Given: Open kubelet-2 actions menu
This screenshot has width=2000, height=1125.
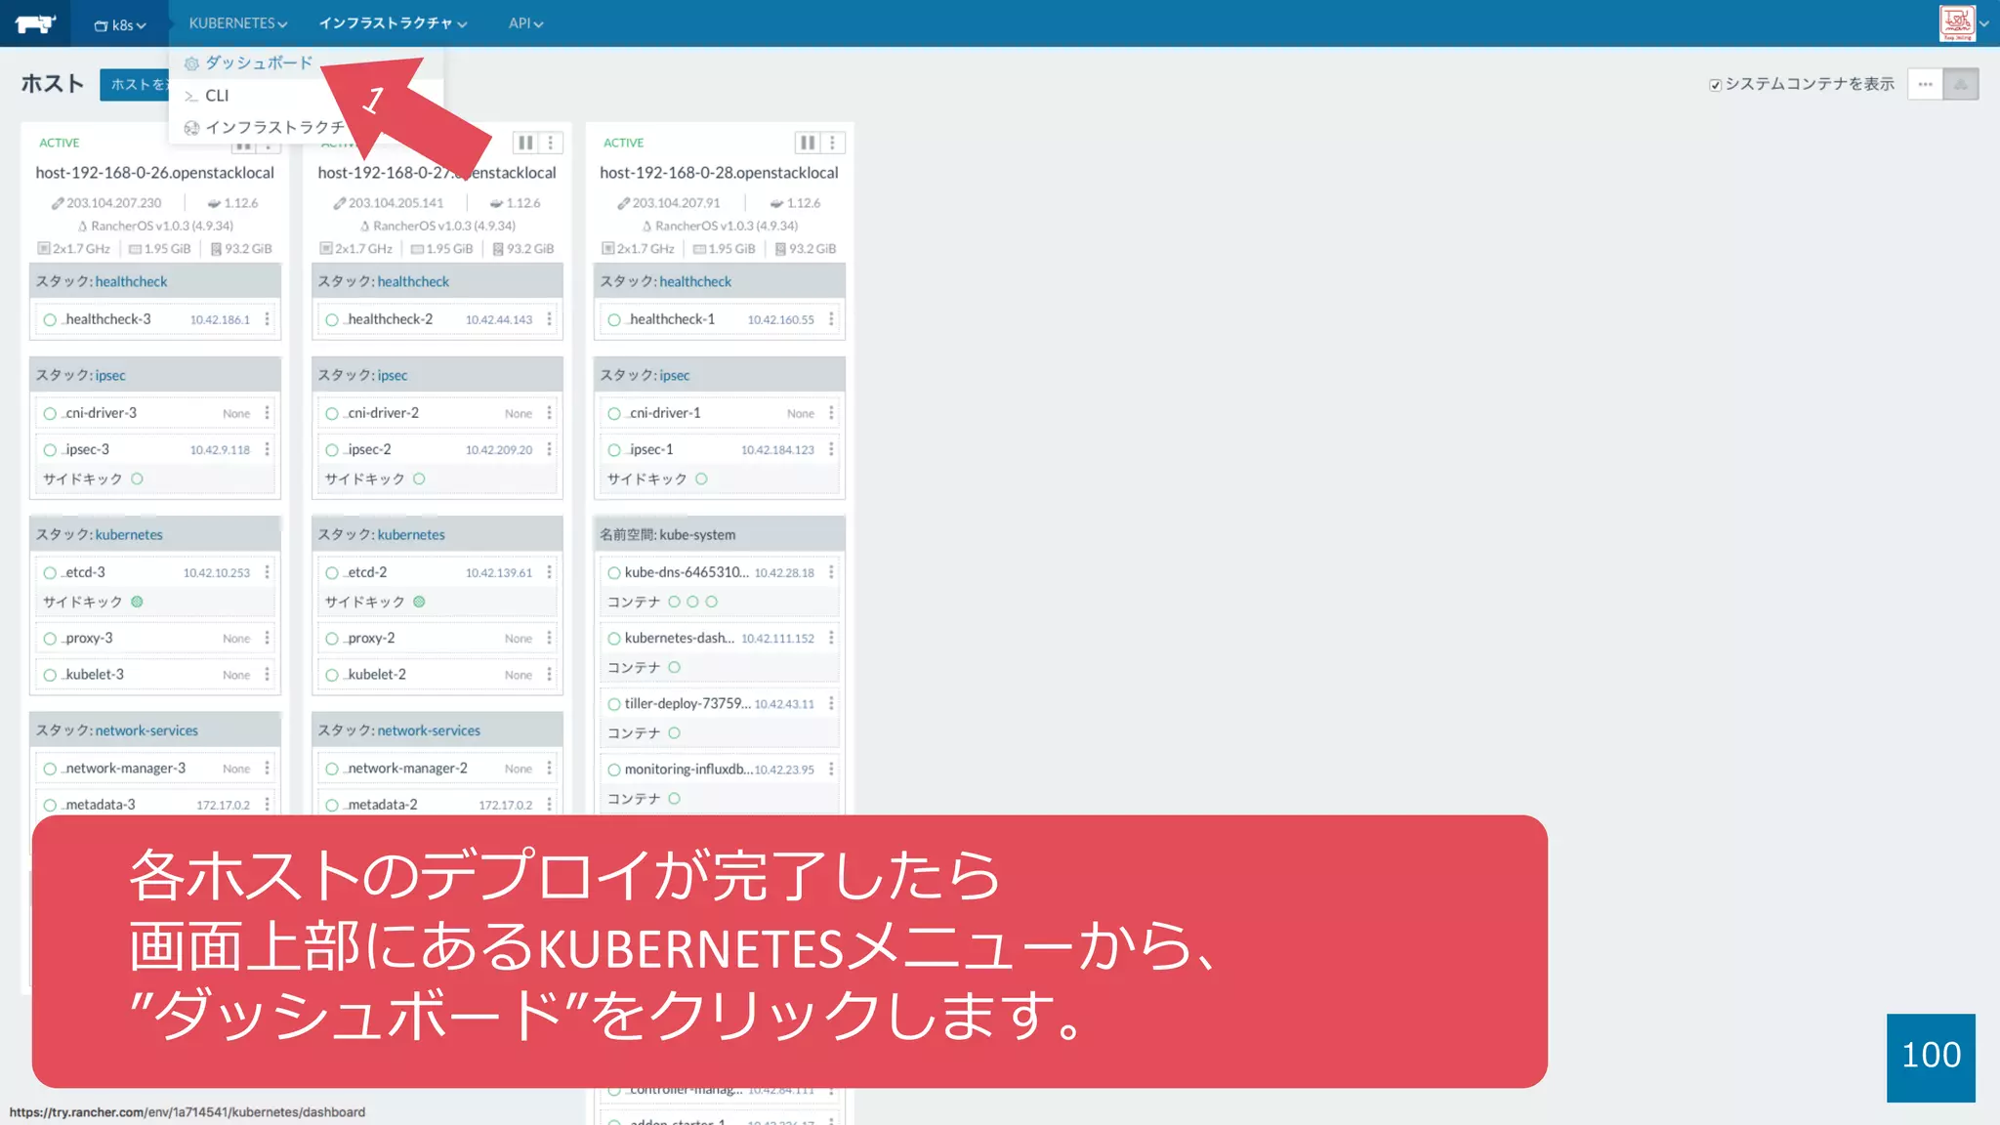Looking at the screenshot, I should [549, 675].
